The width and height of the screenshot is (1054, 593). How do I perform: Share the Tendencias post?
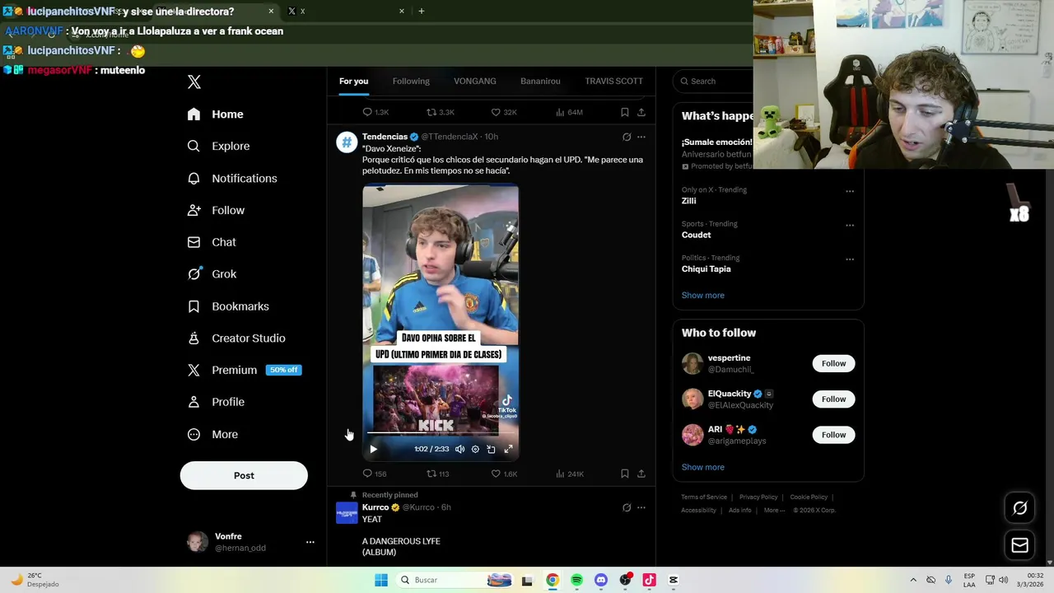click(641, 474)
